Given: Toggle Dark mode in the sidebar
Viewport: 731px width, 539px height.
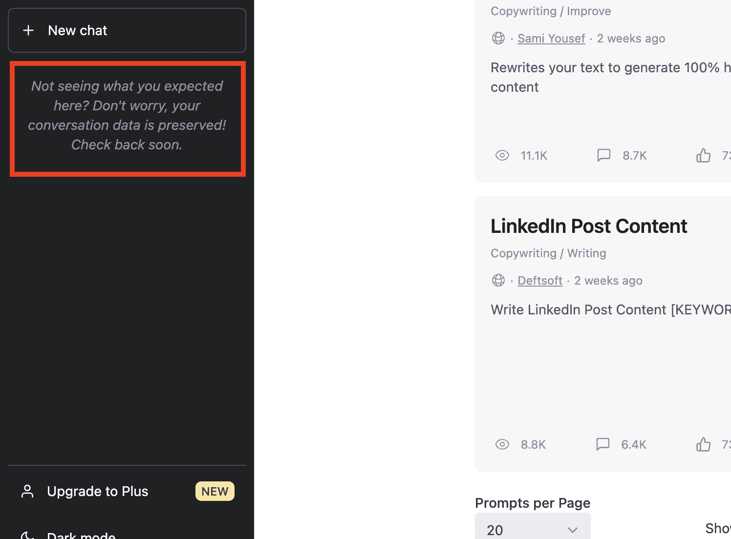Looking at the screenshot, I should coord(81,535).
